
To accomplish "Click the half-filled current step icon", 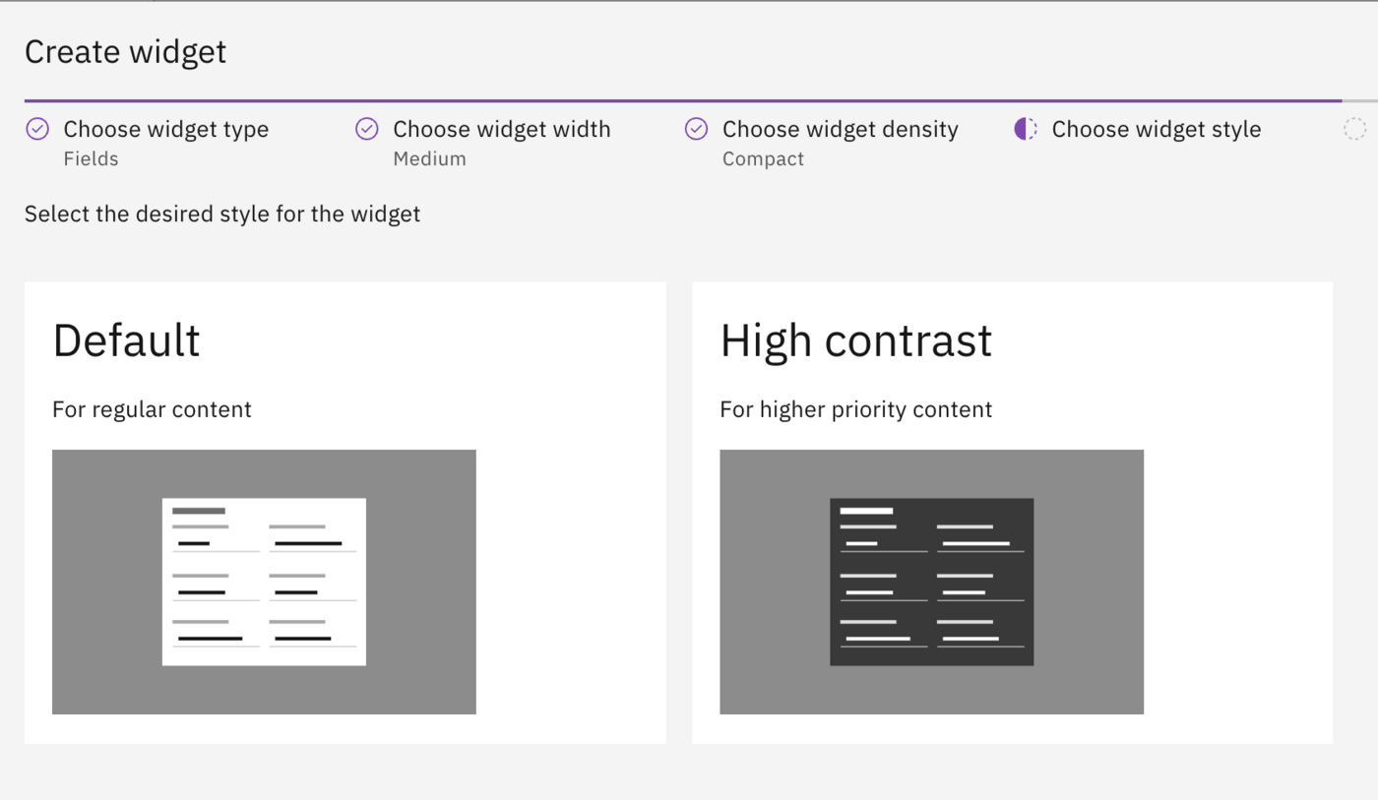I will pos(1025,129).
